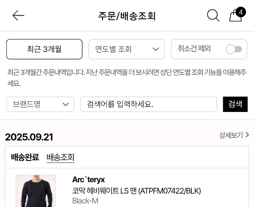Open the 코막 헤비웨이트 LS 맨 product title
The image size is (254, 207).
point(136,191)
